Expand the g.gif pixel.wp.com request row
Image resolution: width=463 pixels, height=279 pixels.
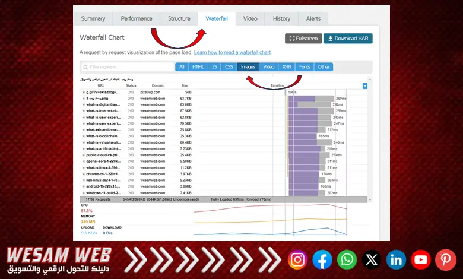tap(84, 93)
